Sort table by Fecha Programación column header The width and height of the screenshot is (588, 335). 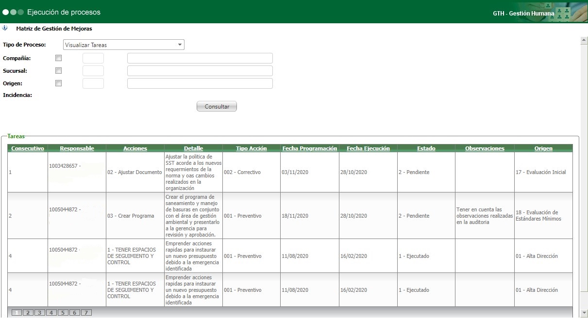(x=310, y=148)
